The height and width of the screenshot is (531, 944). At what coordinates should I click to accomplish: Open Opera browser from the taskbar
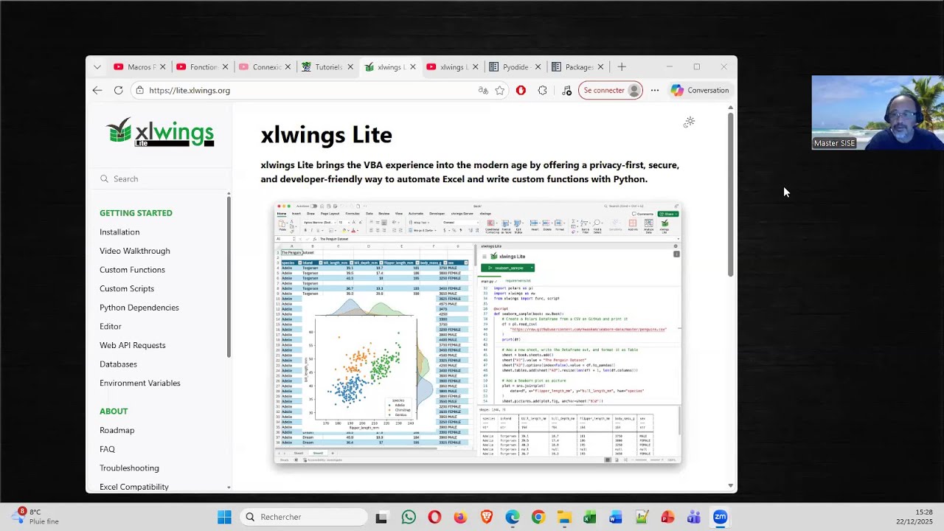[434, 517]
